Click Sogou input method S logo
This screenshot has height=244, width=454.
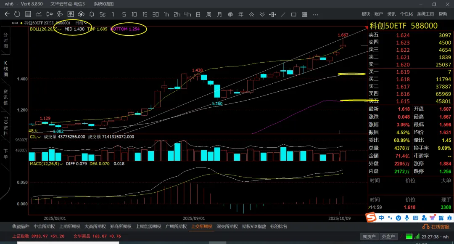(x=371, y=217)
